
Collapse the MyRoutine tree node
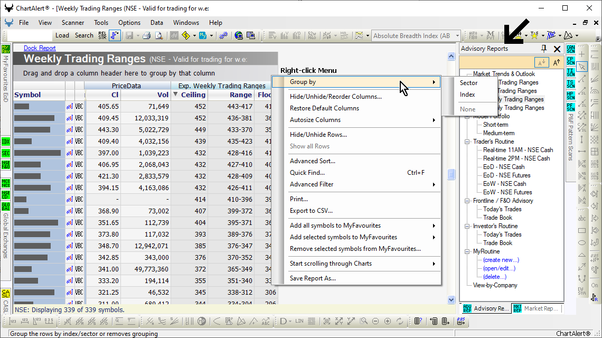coord(467,251)
